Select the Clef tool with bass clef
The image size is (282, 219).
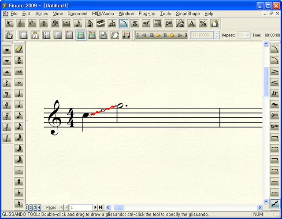click(x=55, y=24)
